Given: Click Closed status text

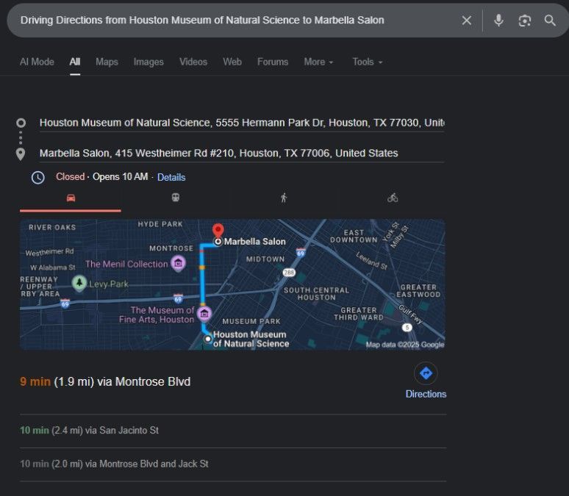Looking at the screenshot, I should 70,176.
